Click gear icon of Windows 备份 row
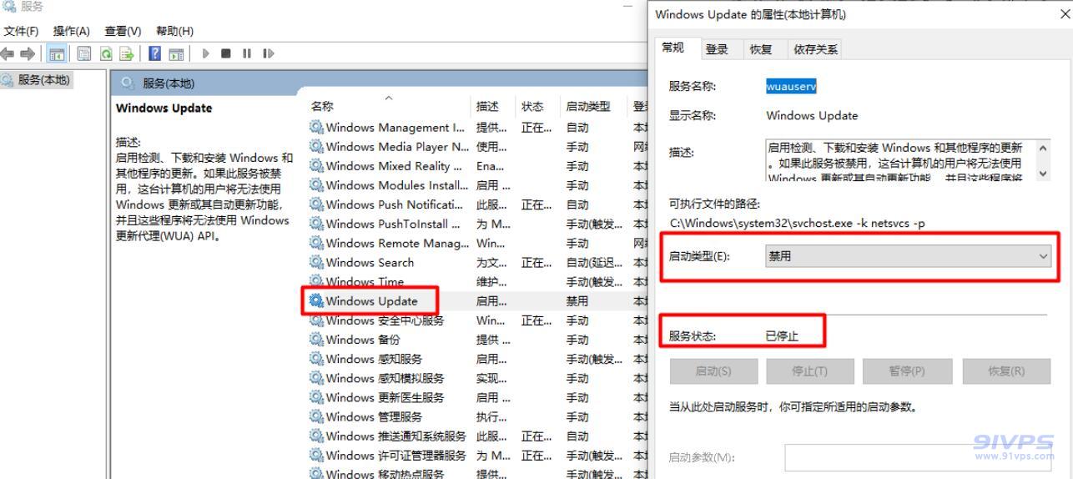The image size is (1073, 479). (316, 340)
